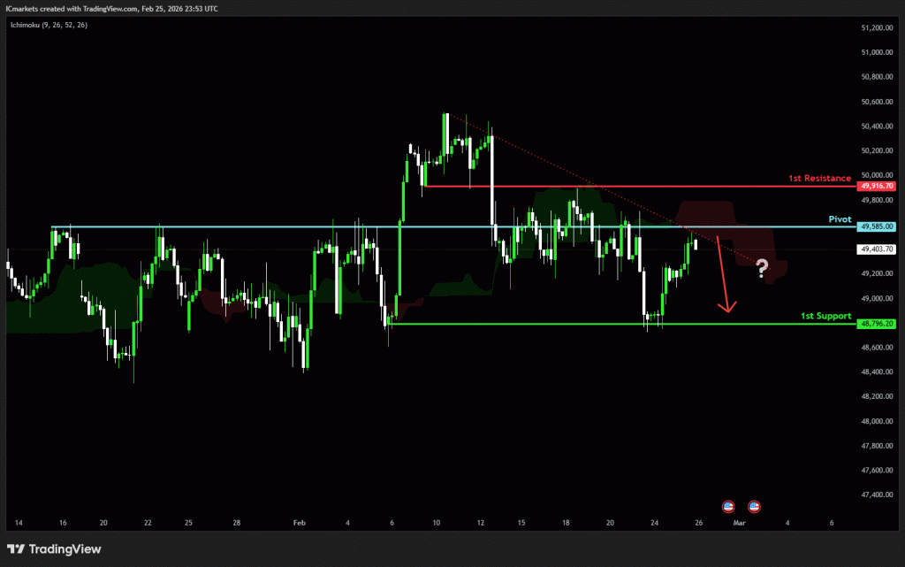Click the Pivot text label

pyautogui.click(x=839, y=218)
